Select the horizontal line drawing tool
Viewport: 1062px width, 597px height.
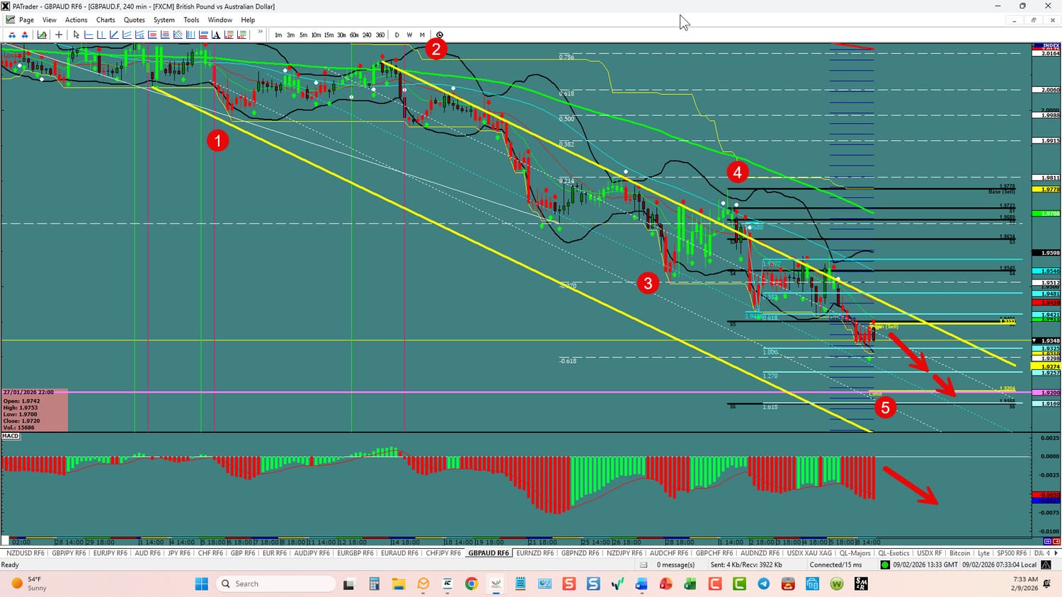pos(88,35)
